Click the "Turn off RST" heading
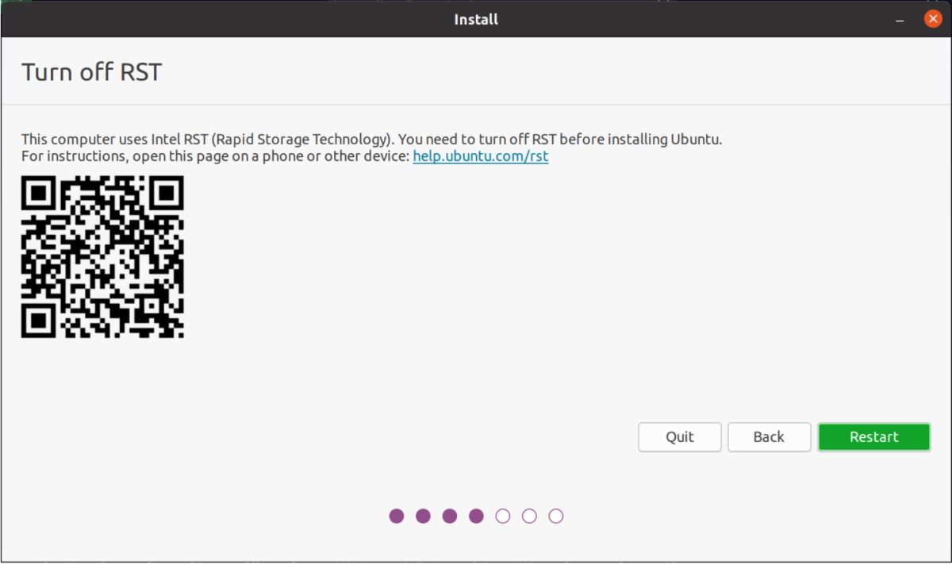 pos(91,72)
